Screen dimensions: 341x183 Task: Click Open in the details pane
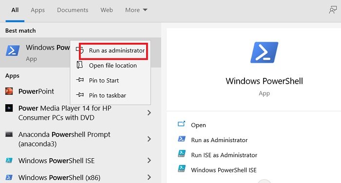pyautogui.click(x=198, y=125)
